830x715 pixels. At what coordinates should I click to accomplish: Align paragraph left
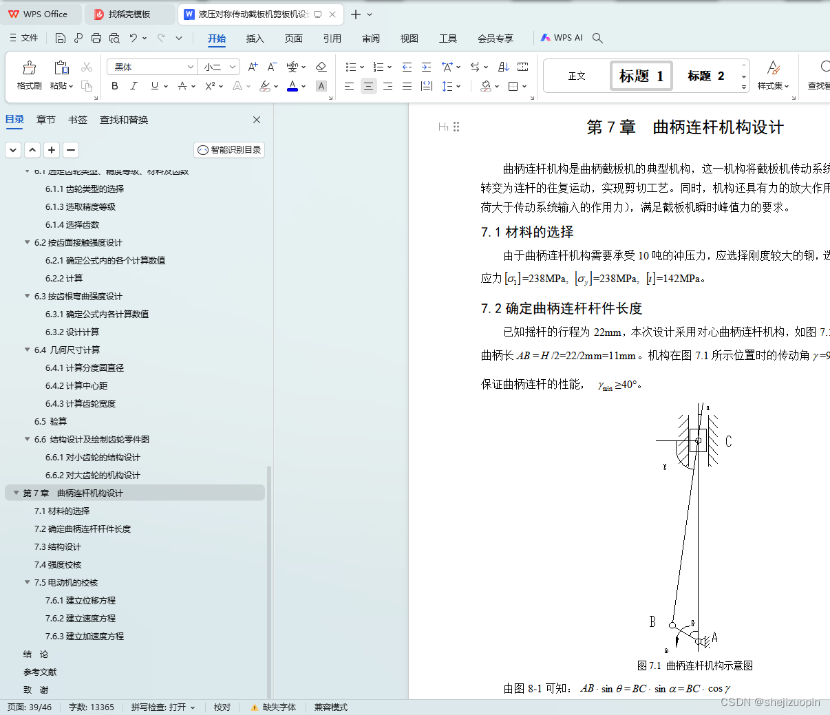(350, 86)
